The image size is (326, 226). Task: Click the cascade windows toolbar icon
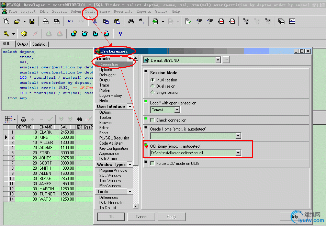pos(281,21)
